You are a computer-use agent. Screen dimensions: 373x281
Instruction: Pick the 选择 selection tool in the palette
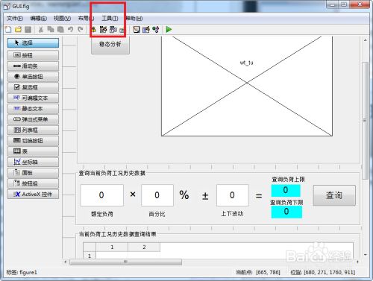pos(33,42)
